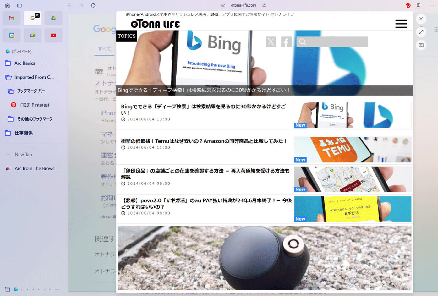
Task: Open the YouTube favorite tile
Action: 53,35
